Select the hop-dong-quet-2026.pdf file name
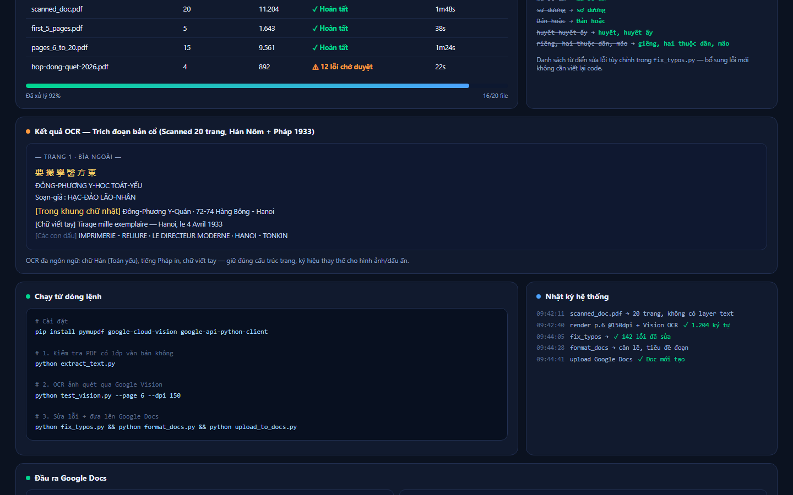This screenshot has height=495, width=793. point(70,67)
